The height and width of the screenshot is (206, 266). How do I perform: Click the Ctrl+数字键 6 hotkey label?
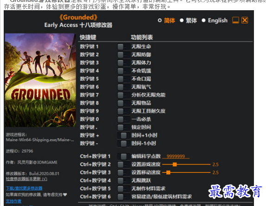pyautogui.click(x=95, y=197)
